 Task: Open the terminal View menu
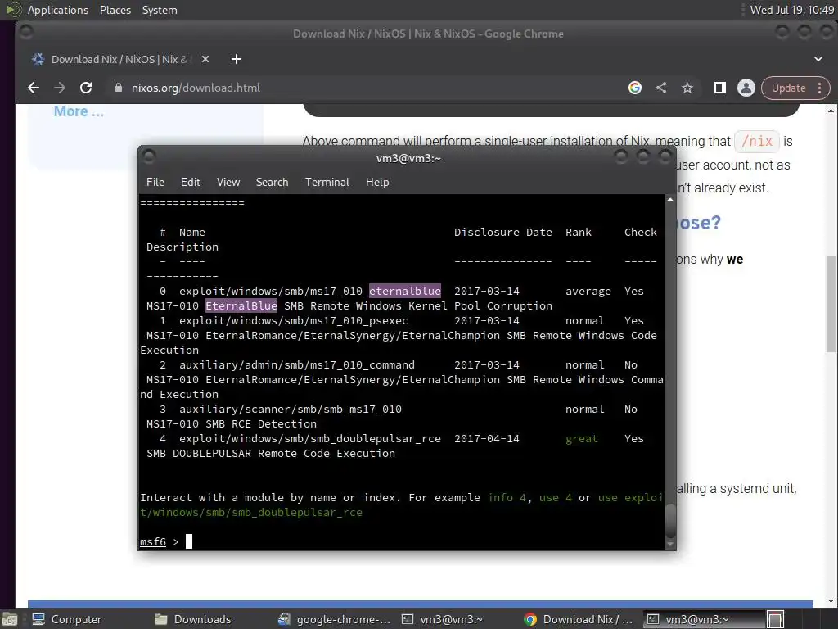228,182
